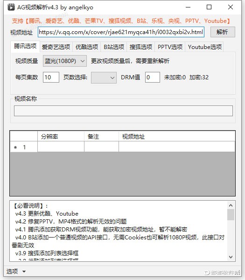Click the AG视频解析 app icon in the title bar
245x280 pixels.
click(x=11, y=7)
